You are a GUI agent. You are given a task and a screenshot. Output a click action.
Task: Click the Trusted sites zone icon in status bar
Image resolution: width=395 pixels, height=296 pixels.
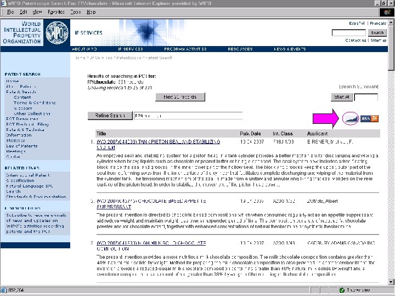(342, 290)
